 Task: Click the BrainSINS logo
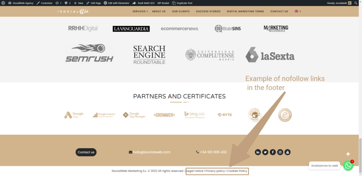(x=228, y=29)
